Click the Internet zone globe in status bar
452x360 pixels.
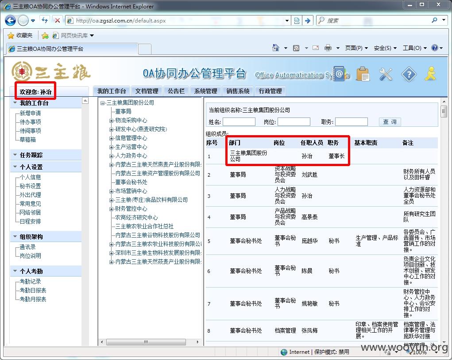click(x=284, y=352)
